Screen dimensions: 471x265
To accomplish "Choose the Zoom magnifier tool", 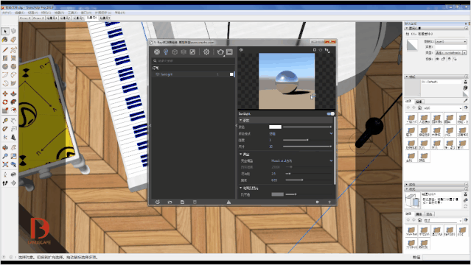I will click(x=5, y=156).
